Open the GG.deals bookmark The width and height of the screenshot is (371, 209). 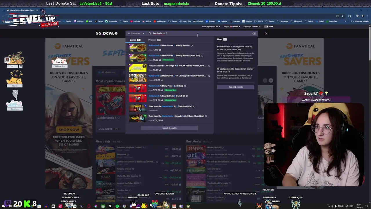click(x=198, y=21)
